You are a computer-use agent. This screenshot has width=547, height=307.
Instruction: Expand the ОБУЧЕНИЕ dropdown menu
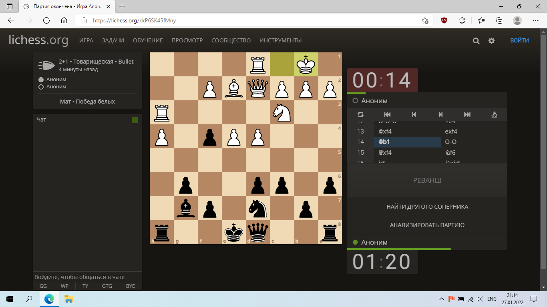coord(148,40)
